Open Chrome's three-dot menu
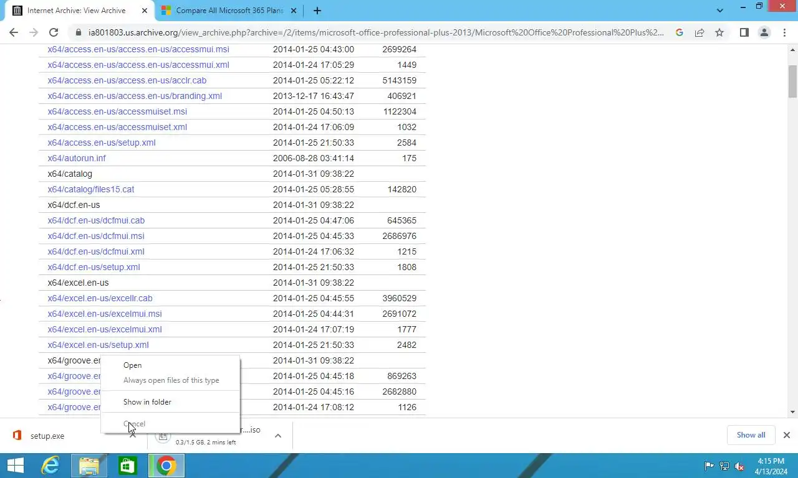The height and width of the screenshot is (478, 798). click(x=784, y=32)
